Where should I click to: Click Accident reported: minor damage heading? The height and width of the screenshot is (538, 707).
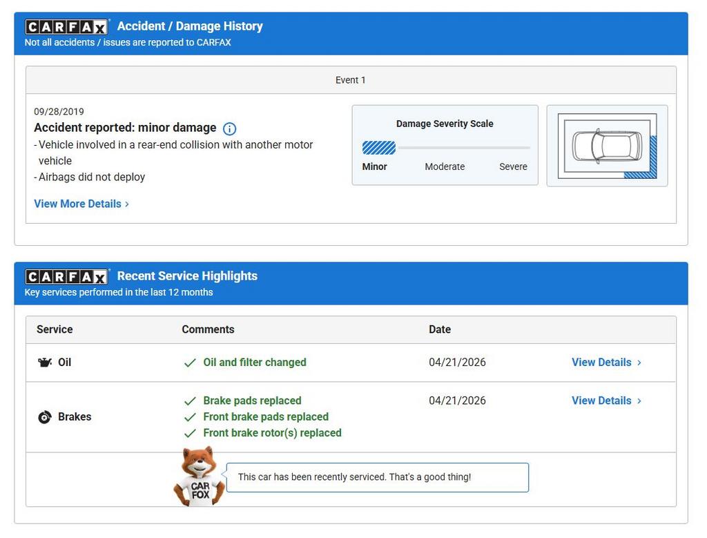(x=125, y=128)
